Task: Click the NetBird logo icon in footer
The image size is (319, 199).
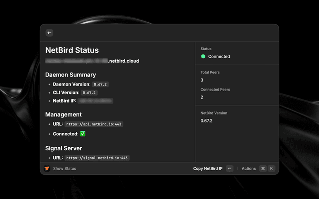Action: pos(47,169)
